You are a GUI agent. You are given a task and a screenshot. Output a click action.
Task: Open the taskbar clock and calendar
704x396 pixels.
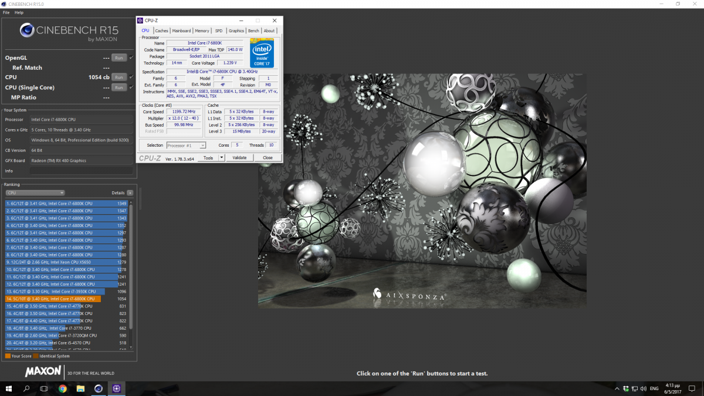pyautogui.click(x=673, y=388)
